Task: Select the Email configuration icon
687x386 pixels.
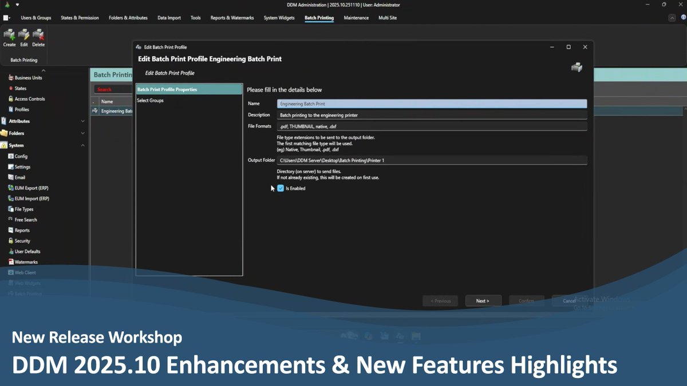Action: (x=18, y=177)
